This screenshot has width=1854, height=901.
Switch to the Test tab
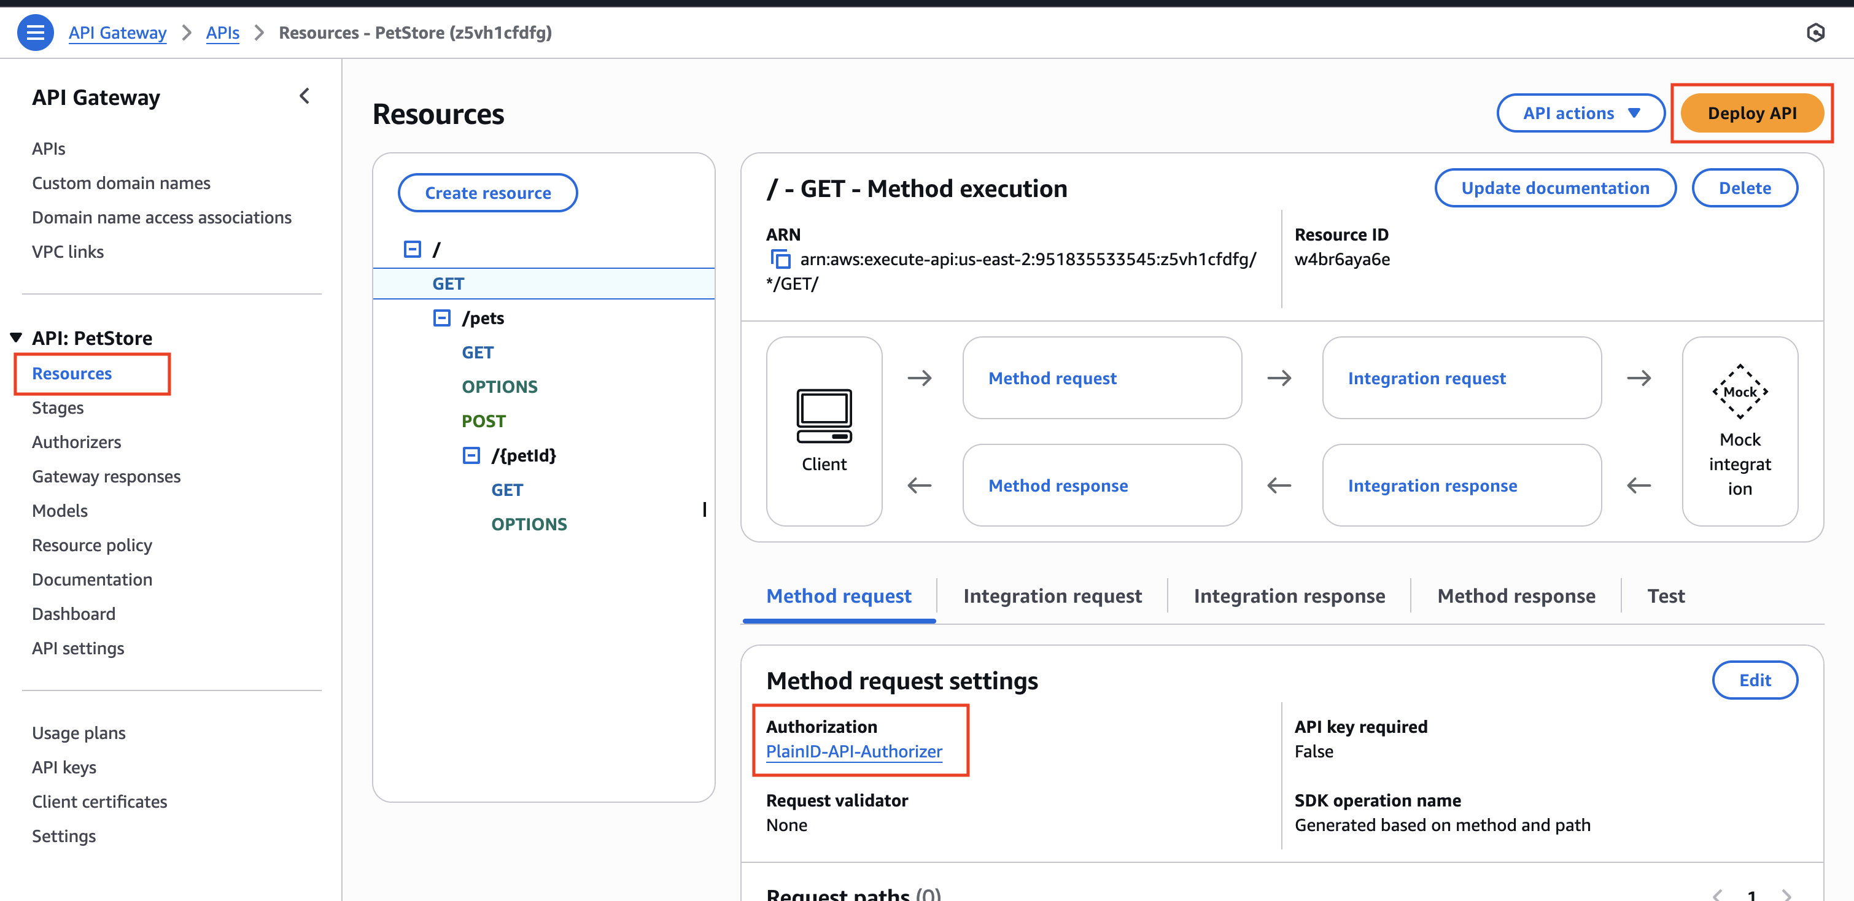click(1666, 596)
